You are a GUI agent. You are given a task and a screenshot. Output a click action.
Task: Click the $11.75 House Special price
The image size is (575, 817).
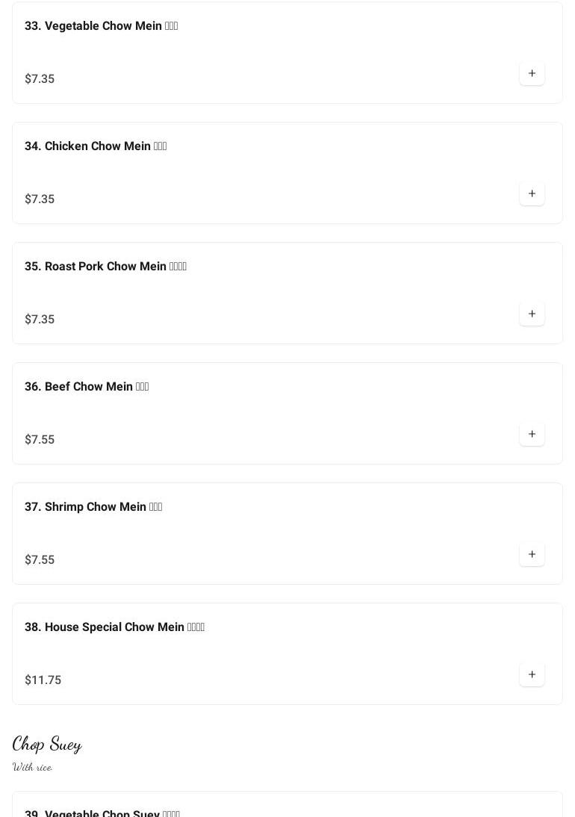[43, 680]
